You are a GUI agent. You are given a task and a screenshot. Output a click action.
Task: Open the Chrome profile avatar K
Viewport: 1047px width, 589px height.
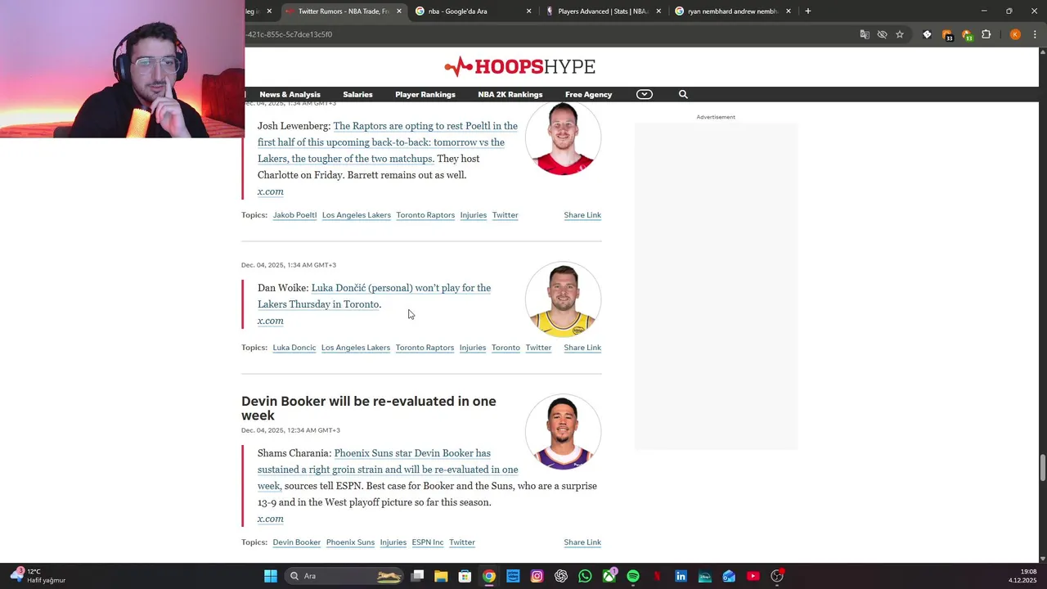pyautogui.click(x=1015, y=34)
